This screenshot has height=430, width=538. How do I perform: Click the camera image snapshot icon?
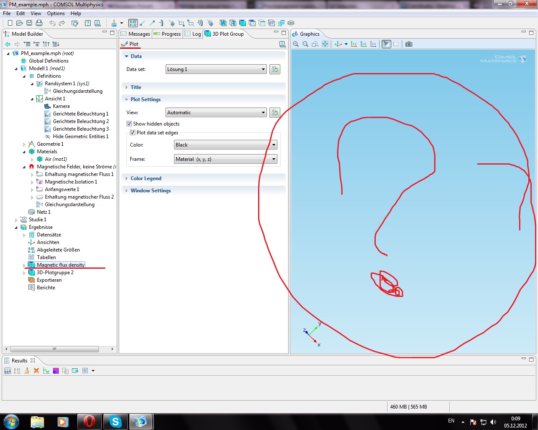coord(409,44)
